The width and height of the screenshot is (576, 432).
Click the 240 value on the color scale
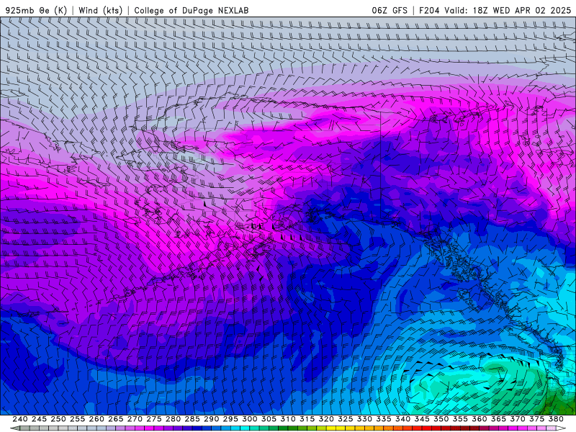[20, 419]
